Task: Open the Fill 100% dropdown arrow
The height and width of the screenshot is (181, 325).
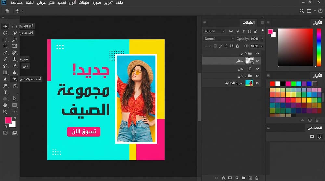Action: pos(262,46)
